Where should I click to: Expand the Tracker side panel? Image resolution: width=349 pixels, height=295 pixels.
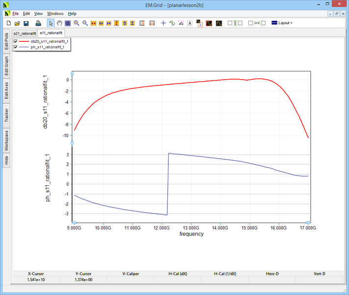tap(6, 116)
